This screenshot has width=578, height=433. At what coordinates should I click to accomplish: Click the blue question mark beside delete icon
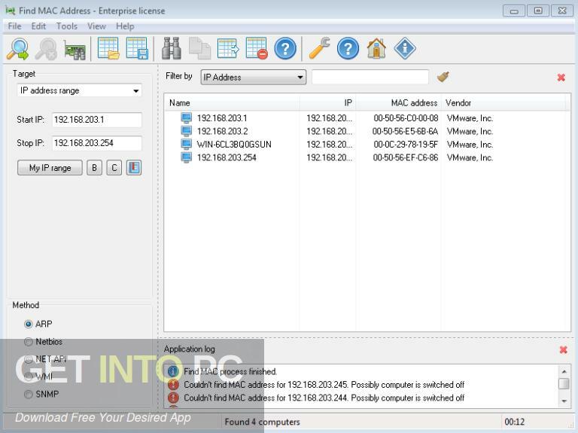pyautogui.click(x=285, y=48)
